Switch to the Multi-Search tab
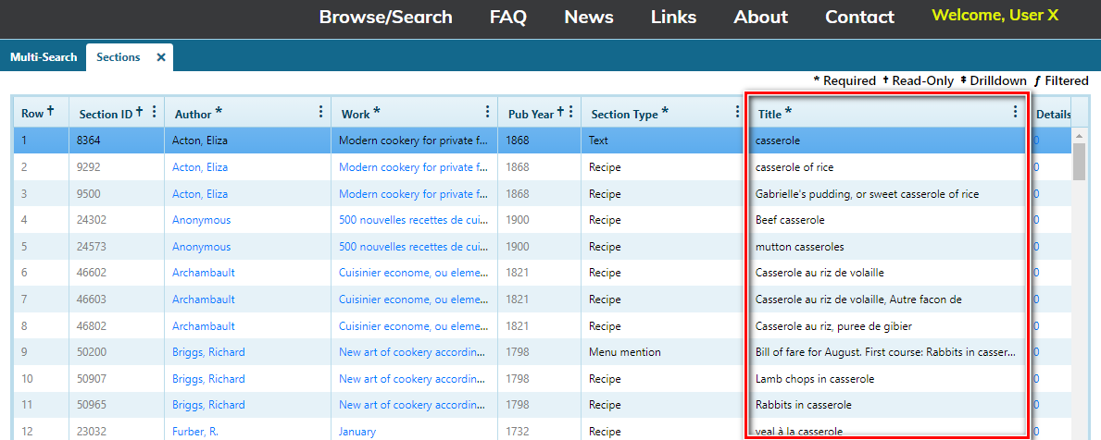This screenshot has width=1101, height=440. pos(44,57)
